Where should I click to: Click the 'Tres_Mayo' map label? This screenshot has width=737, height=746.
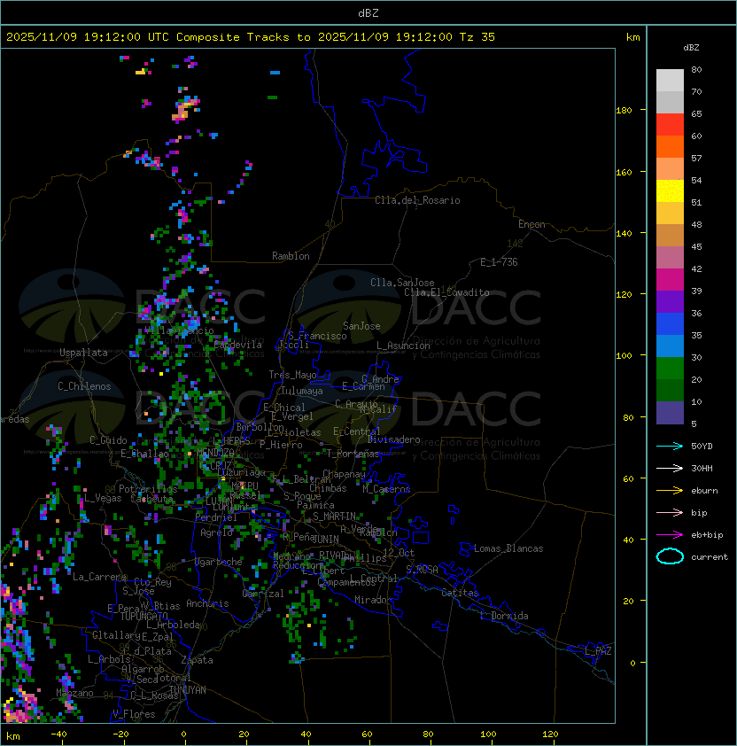pyautogui.click(x=292, y=375)
